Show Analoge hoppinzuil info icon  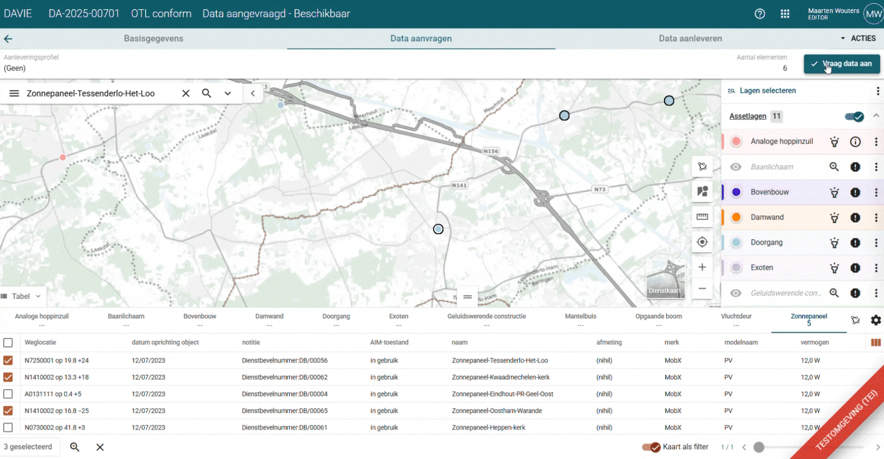855,142
